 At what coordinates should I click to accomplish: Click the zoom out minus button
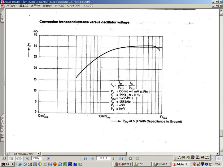tap(28, 158)
